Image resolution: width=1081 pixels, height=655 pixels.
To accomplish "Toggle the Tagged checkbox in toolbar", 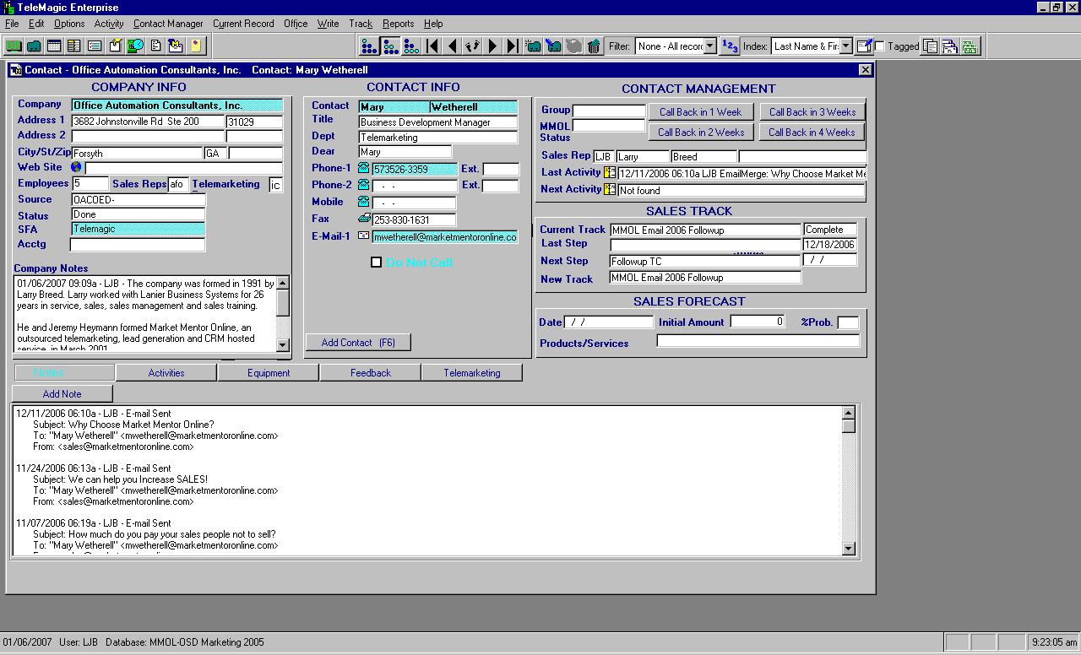I will pos(880,46).
